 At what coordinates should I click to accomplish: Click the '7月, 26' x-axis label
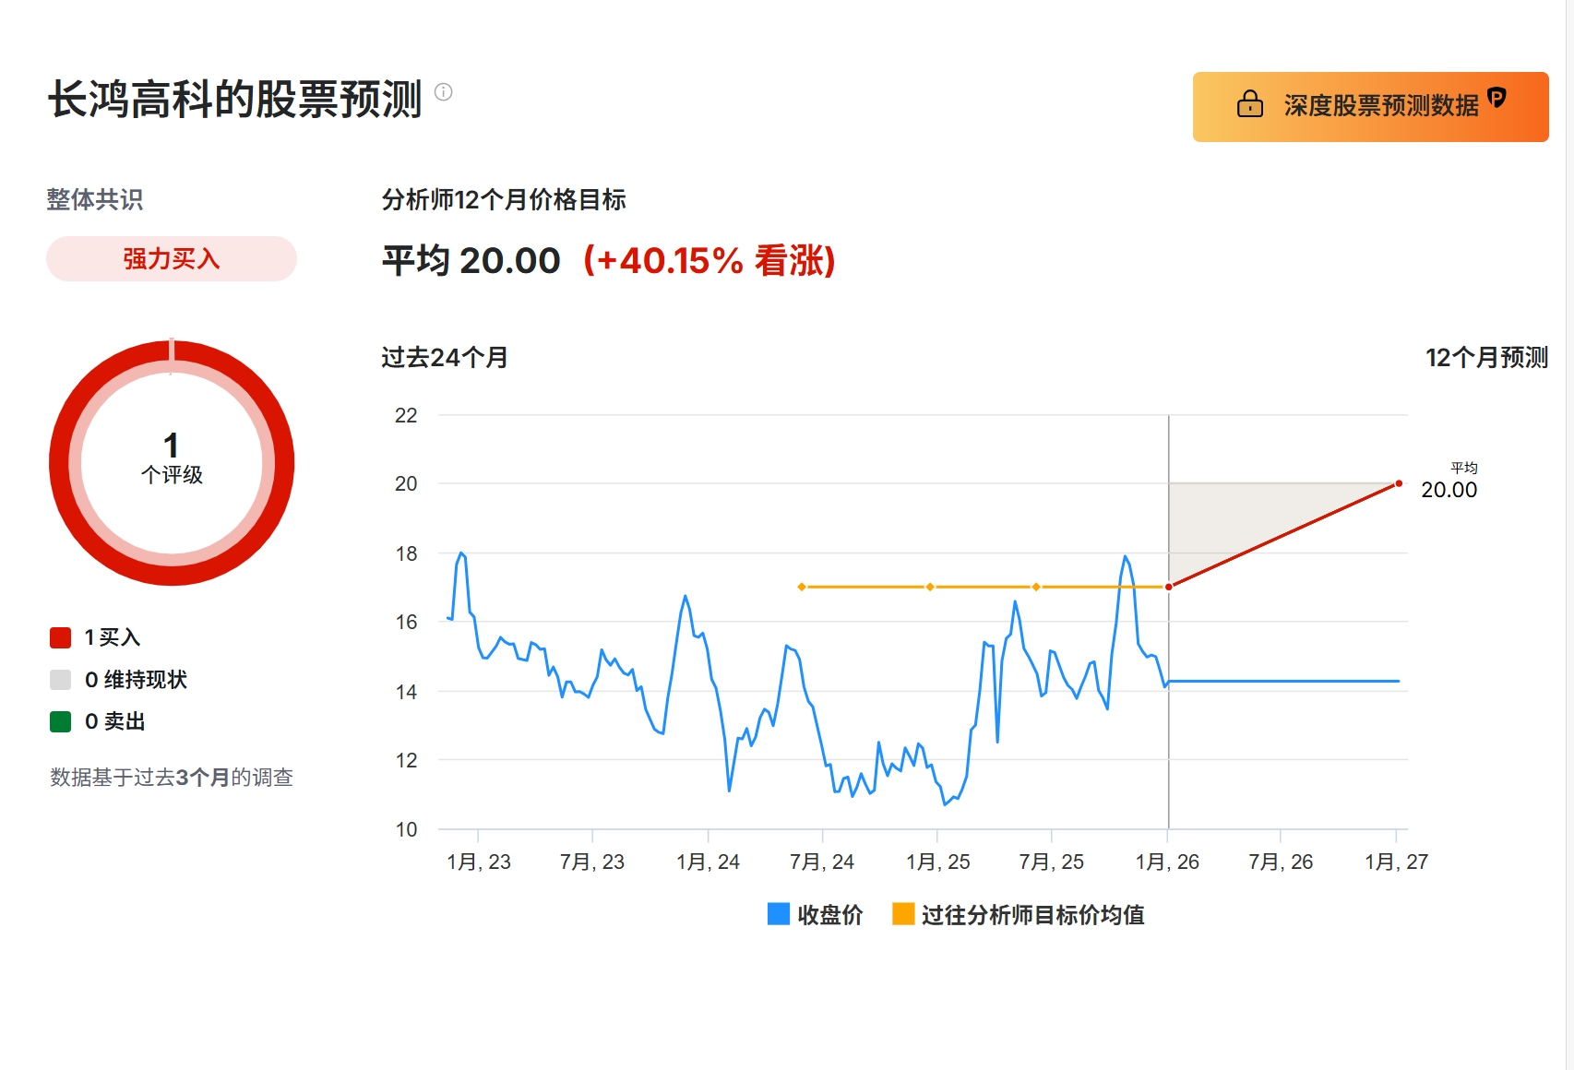(x=1281, y=862)
